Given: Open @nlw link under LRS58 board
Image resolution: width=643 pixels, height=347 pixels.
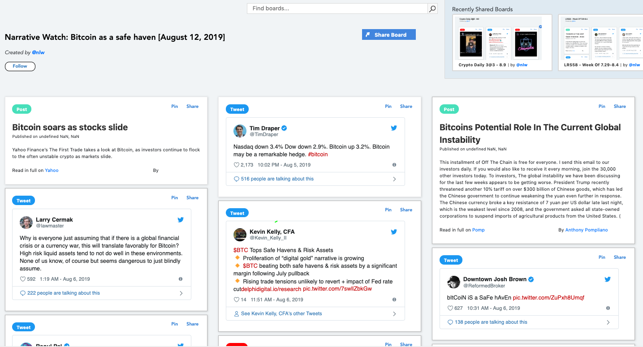Looking at the screenshot, I should click(634, 65).
